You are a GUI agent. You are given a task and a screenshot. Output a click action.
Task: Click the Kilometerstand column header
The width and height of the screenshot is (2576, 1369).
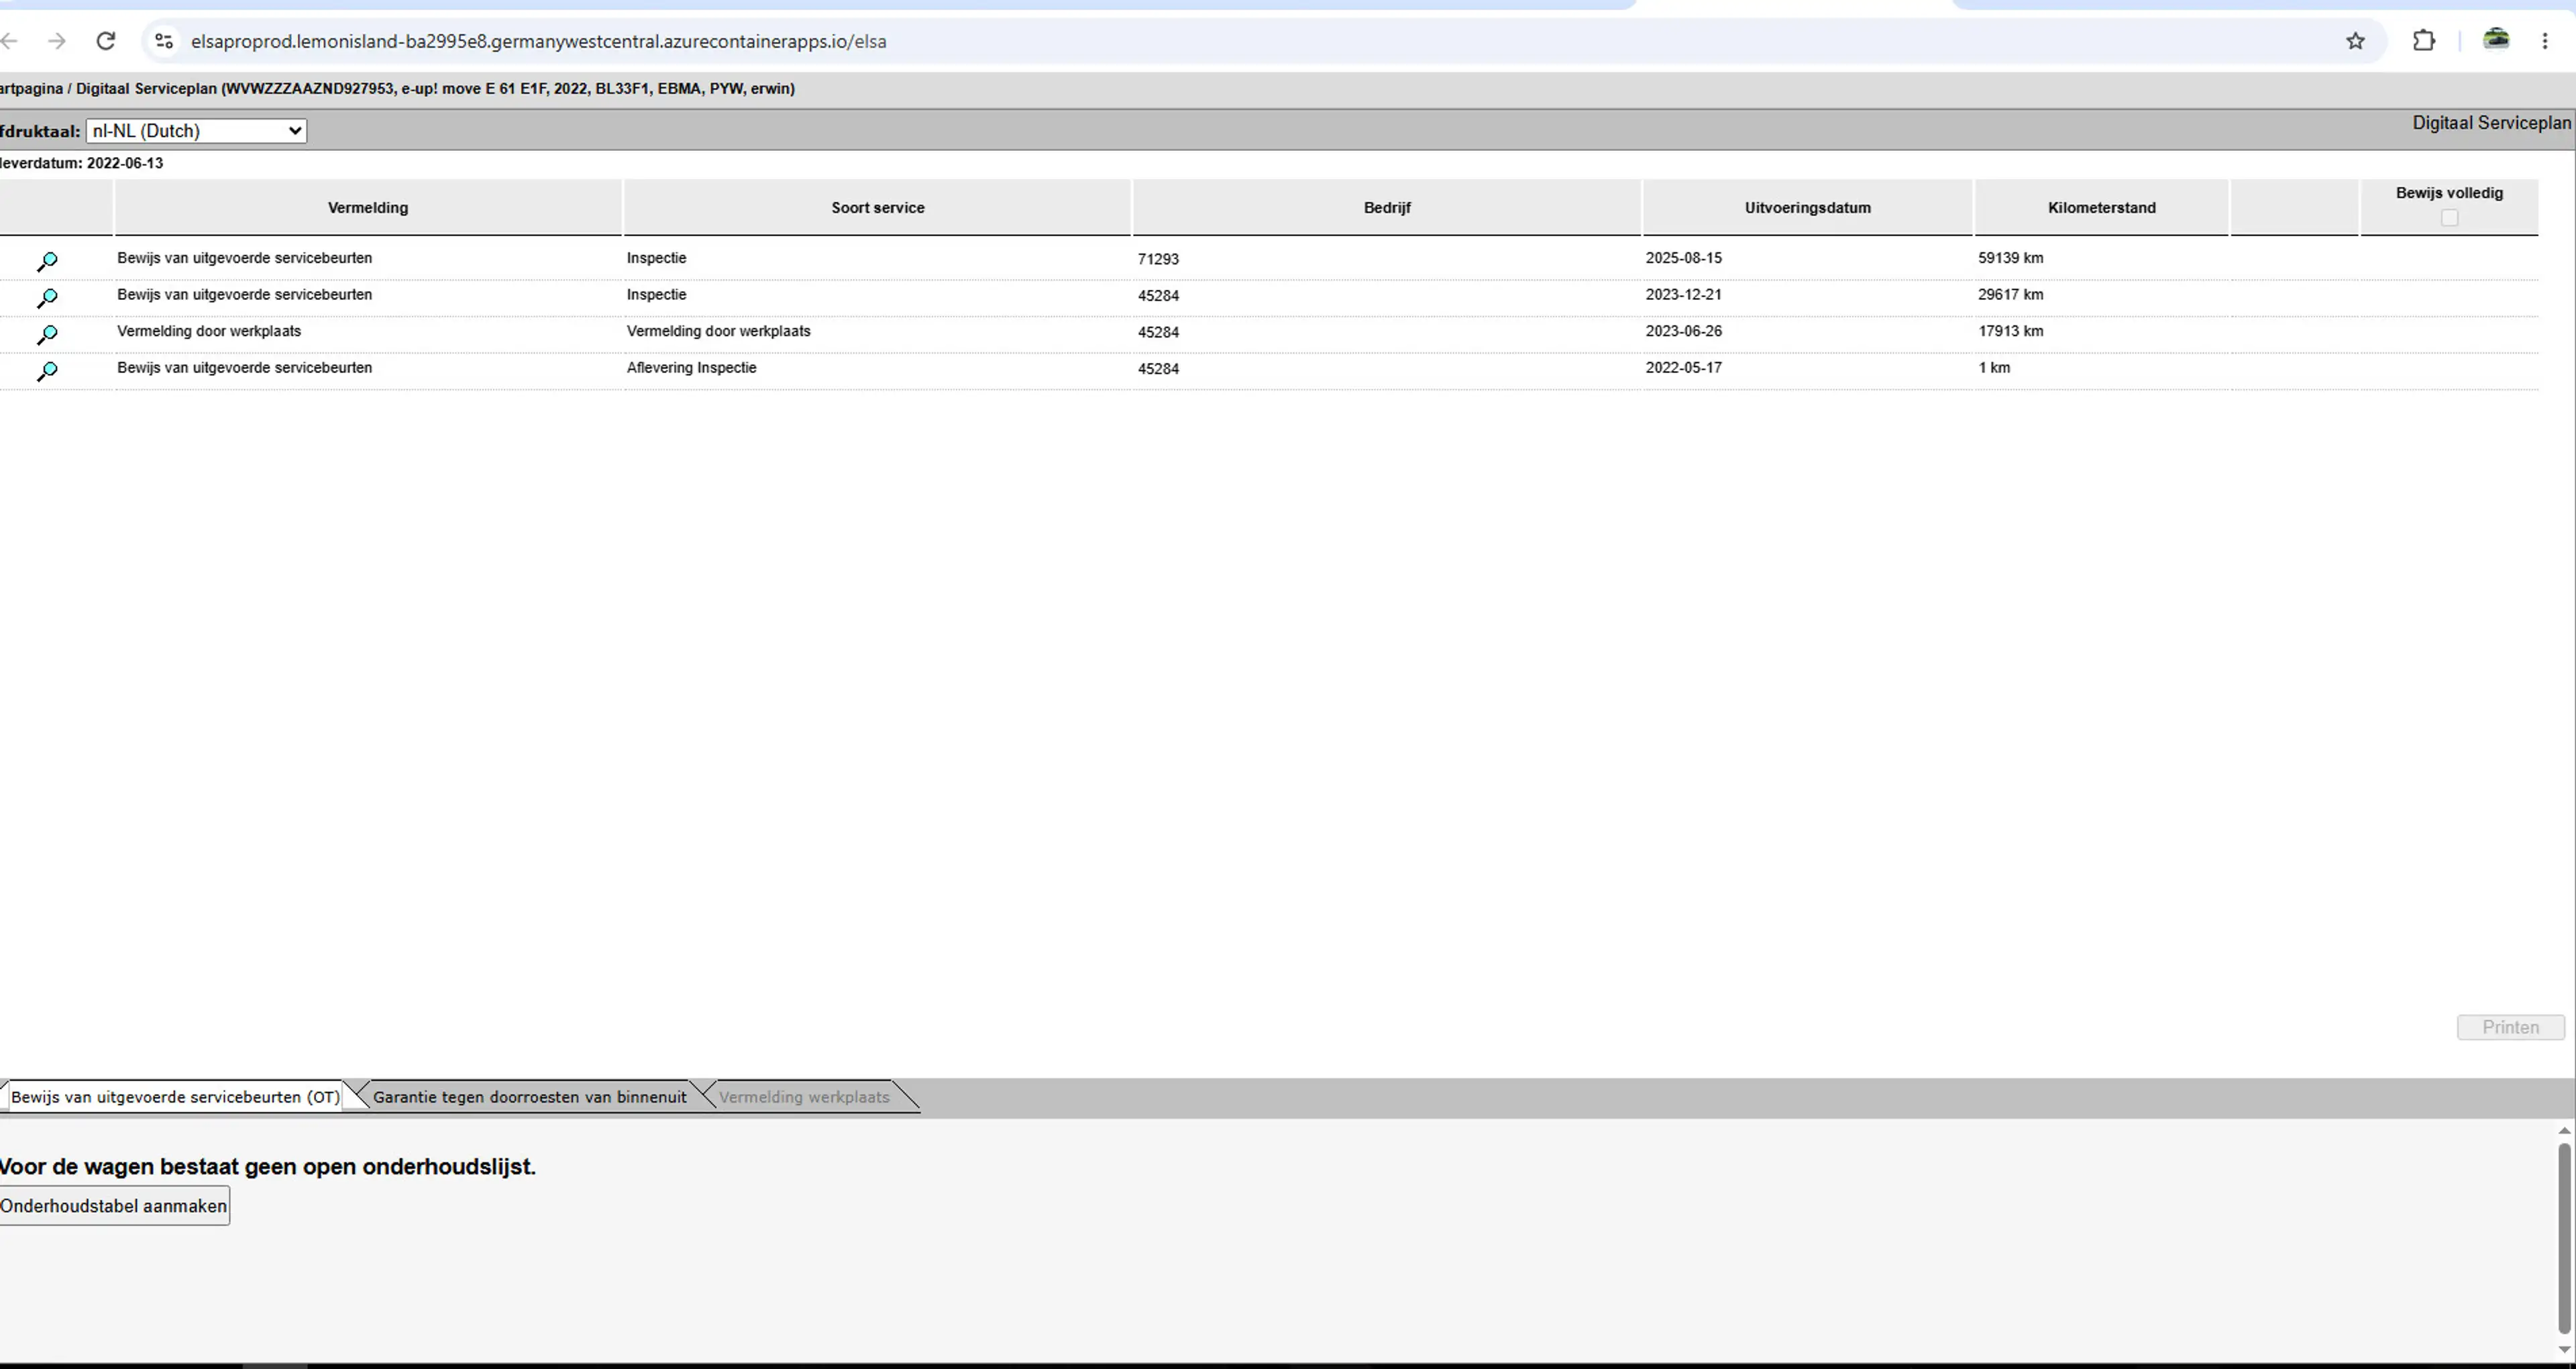pos(2101,208)
